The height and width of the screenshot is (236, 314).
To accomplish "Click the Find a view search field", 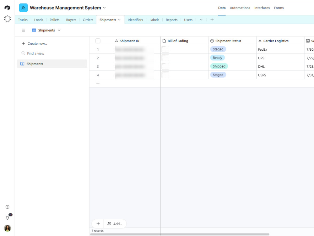I will click(x=52, y=53).
